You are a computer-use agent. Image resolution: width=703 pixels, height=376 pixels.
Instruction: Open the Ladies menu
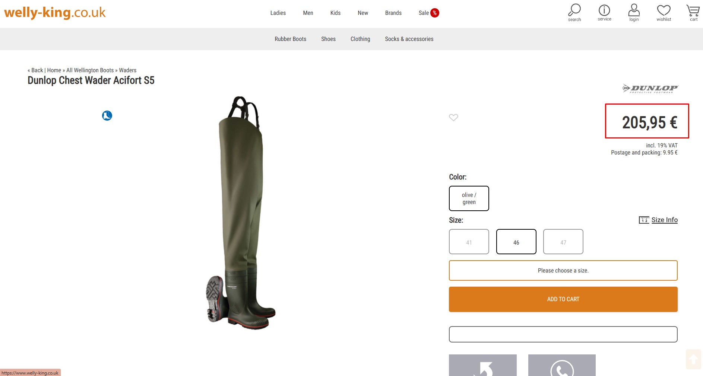pyautogui.click(x=278, y=13)
